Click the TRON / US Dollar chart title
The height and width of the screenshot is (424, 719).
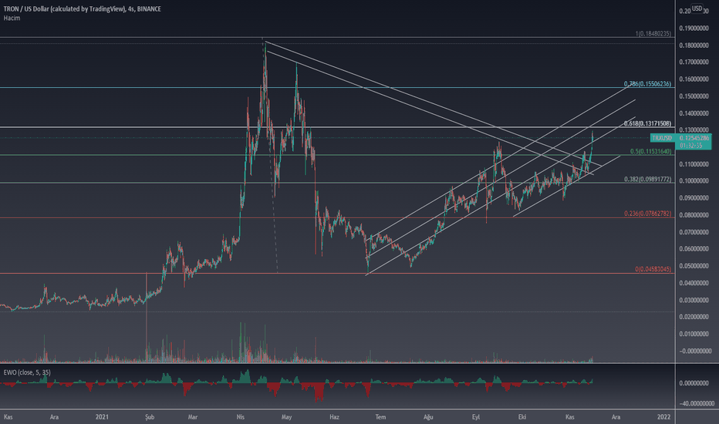coord(82,8)
